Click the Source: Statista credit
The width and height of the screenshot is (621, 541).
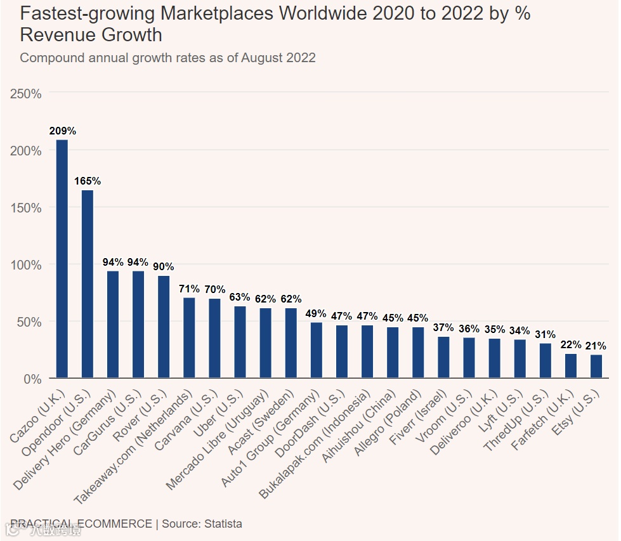coord(202,524)
